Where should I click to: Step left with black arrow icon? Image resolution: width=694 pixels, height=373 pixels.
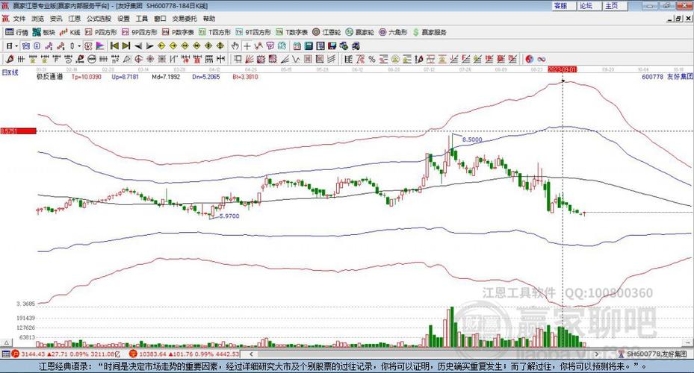point(138,46)
